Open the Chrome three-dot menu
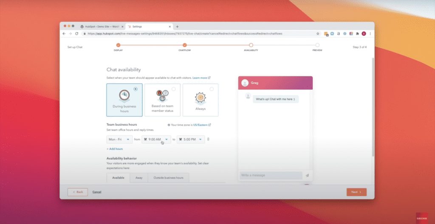The width and height of the screenshot is (435, 224). (370, 34)
